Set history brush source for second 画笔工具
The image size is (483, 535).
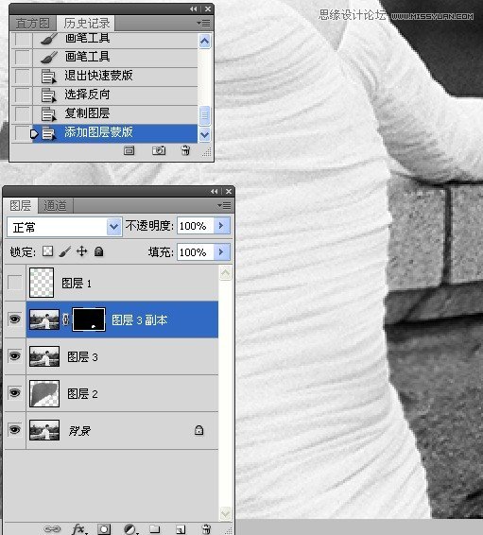click(23, 57)
